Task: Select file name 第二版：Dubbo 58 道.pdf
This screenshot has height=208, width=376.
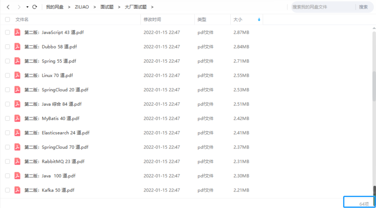Action: (51, 47)
